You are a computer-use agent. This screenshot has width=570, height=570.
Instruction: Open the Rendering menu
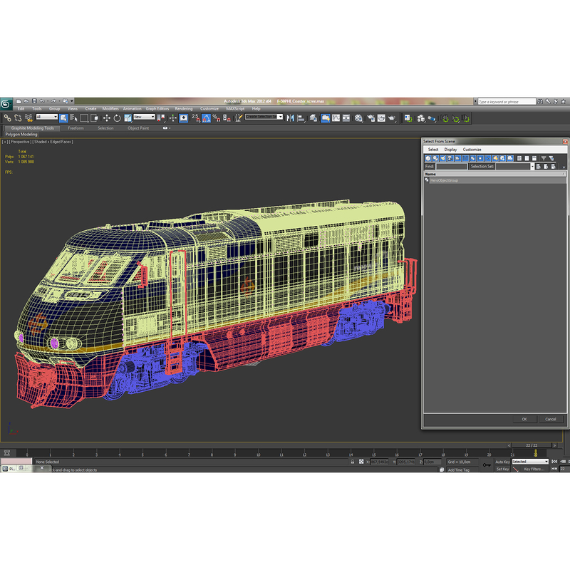(x=184, y=109)
